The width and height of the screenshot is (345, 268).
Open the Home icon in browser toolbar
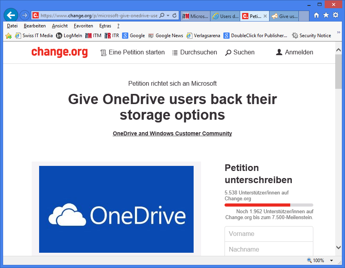316,15
